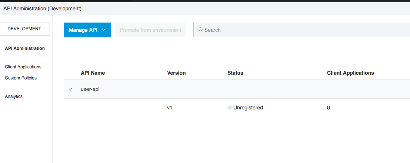The height and width of the screenshot is (163, 410).
Task: Open version v1 of user-api
Action: (170, 108)
